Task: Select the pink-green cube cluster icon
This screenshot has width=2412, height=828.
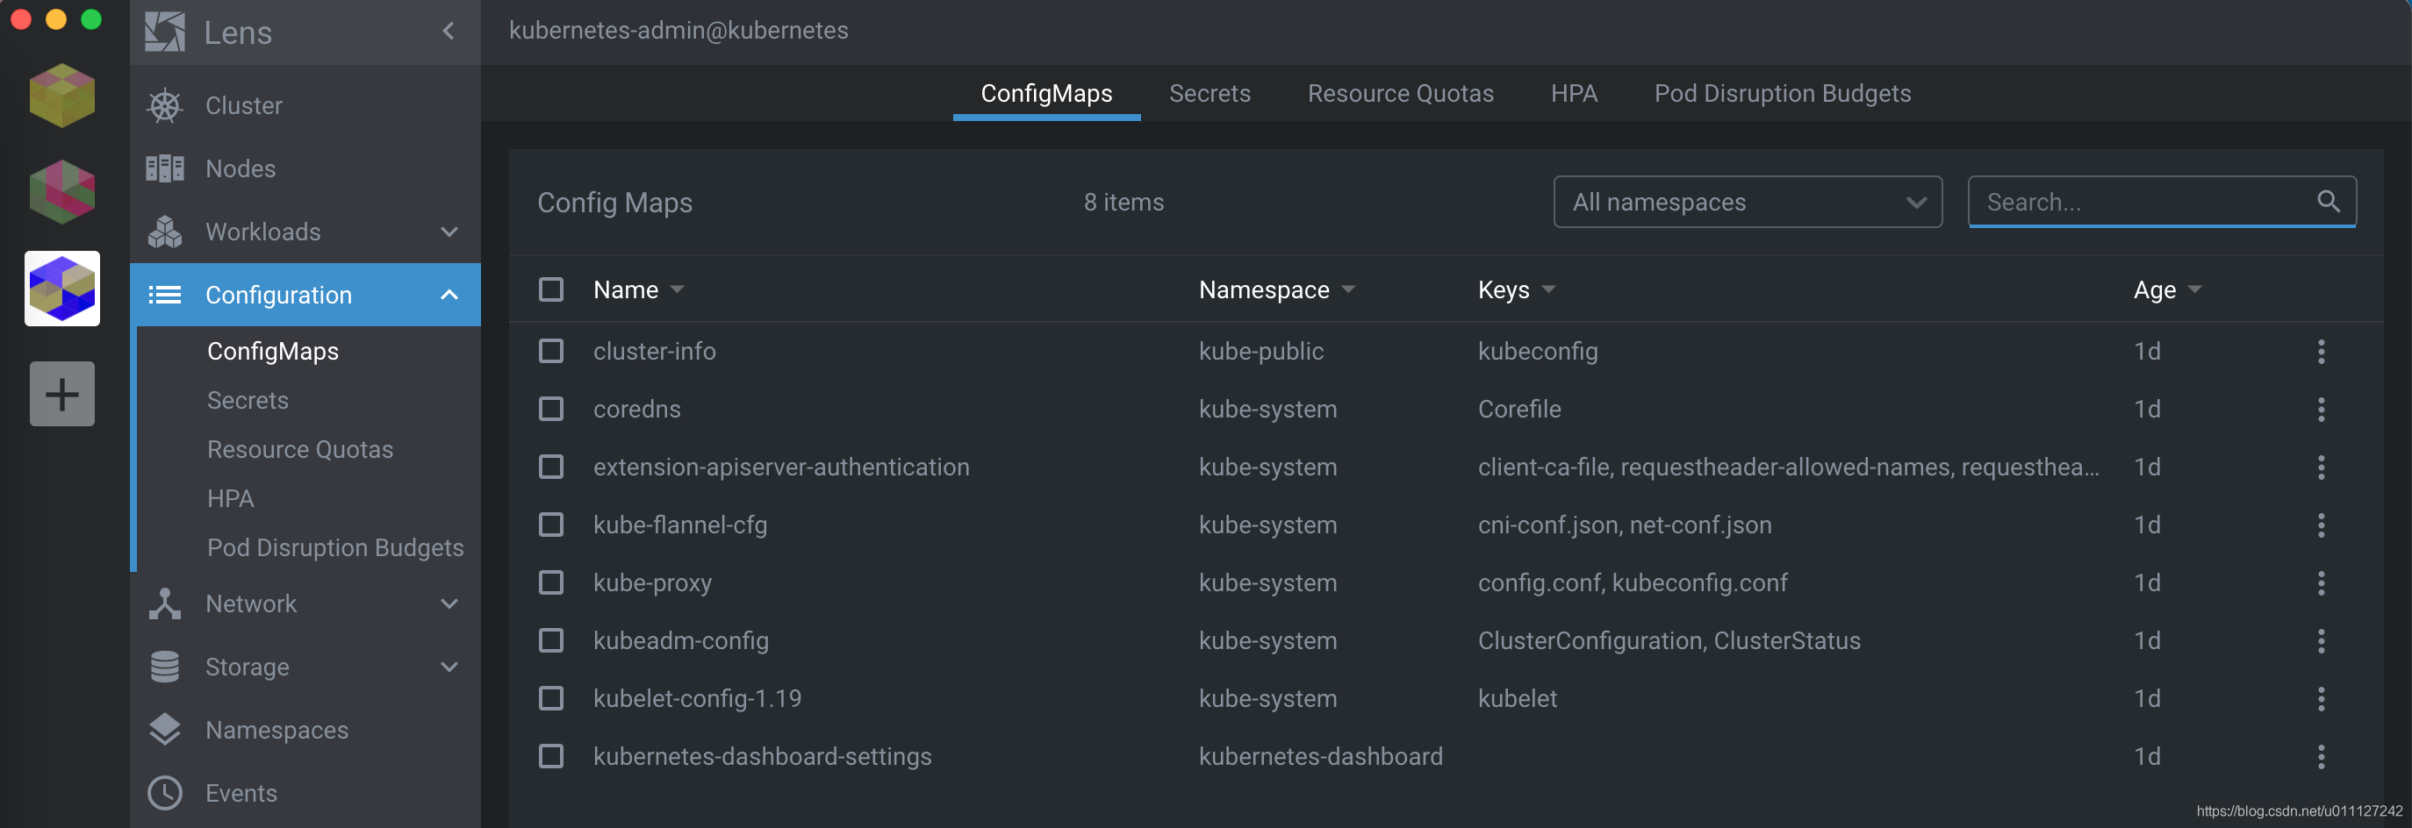Action: pos(61,192)
